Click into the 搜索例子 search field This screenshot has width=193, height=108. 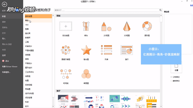click(107, 10)
